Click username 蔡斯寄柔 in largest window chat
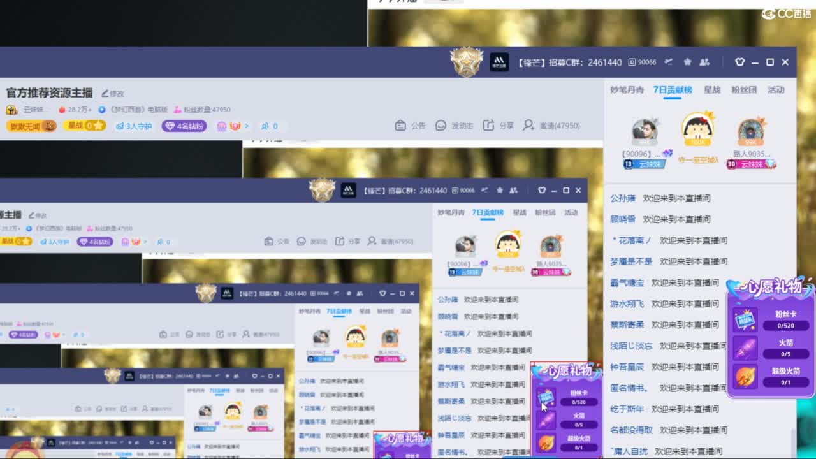Viewport: 816px width, 459px height. pyautogui.click(x=627, y=324)
